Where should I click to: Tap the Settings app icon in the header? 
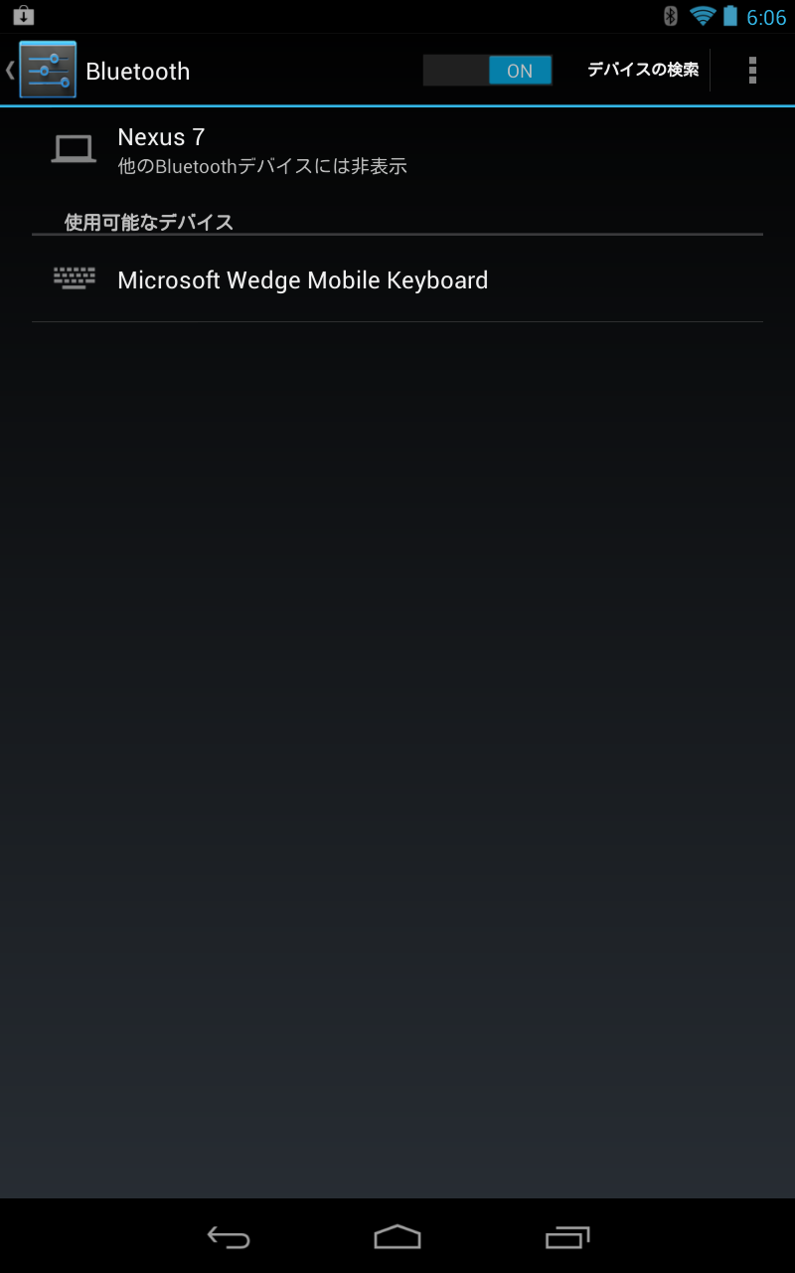(x=48, y=70)
